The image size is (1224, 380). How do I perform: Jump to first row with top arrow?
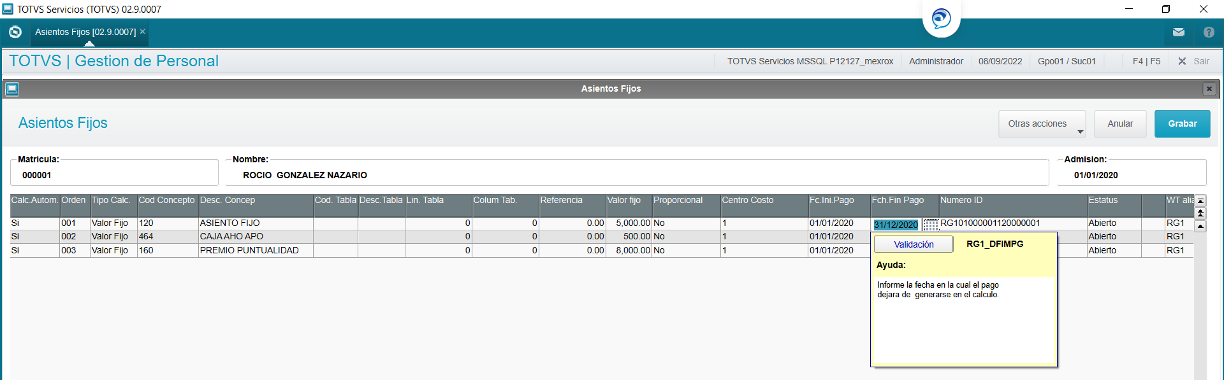(x=1200, y=201)
